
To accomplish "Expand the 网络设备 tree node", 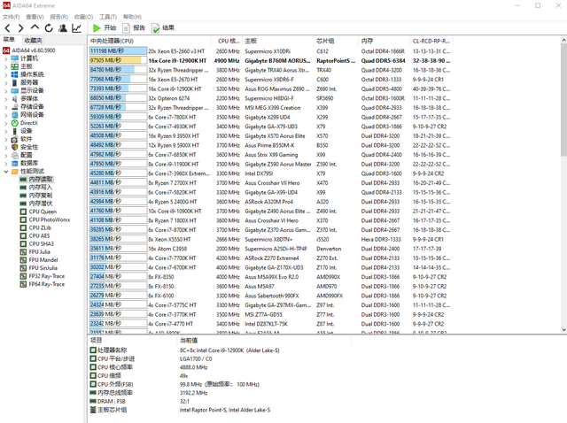I will pos(6,115).
